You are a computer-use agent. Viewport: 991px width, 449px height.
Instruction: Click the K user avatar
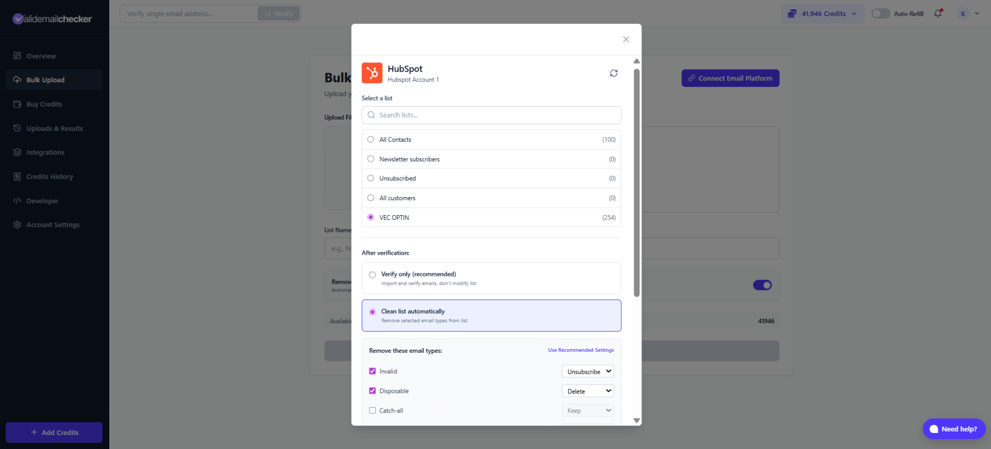pyautogui.click(x=963, y=14)
